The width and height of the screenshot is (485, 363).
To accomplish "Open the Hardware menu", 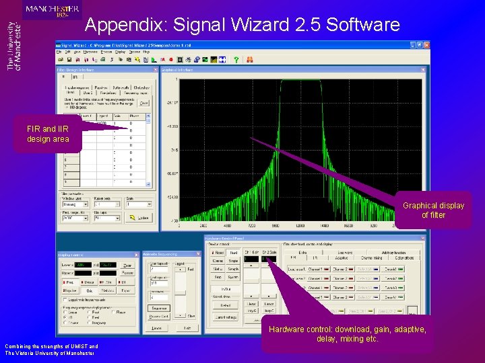I will coord(90,52).
